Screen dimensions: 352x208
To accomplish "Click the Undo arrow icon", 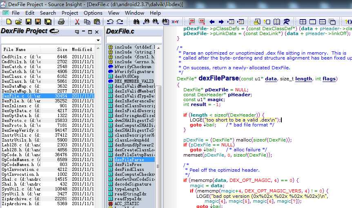I will pos(110,22).
